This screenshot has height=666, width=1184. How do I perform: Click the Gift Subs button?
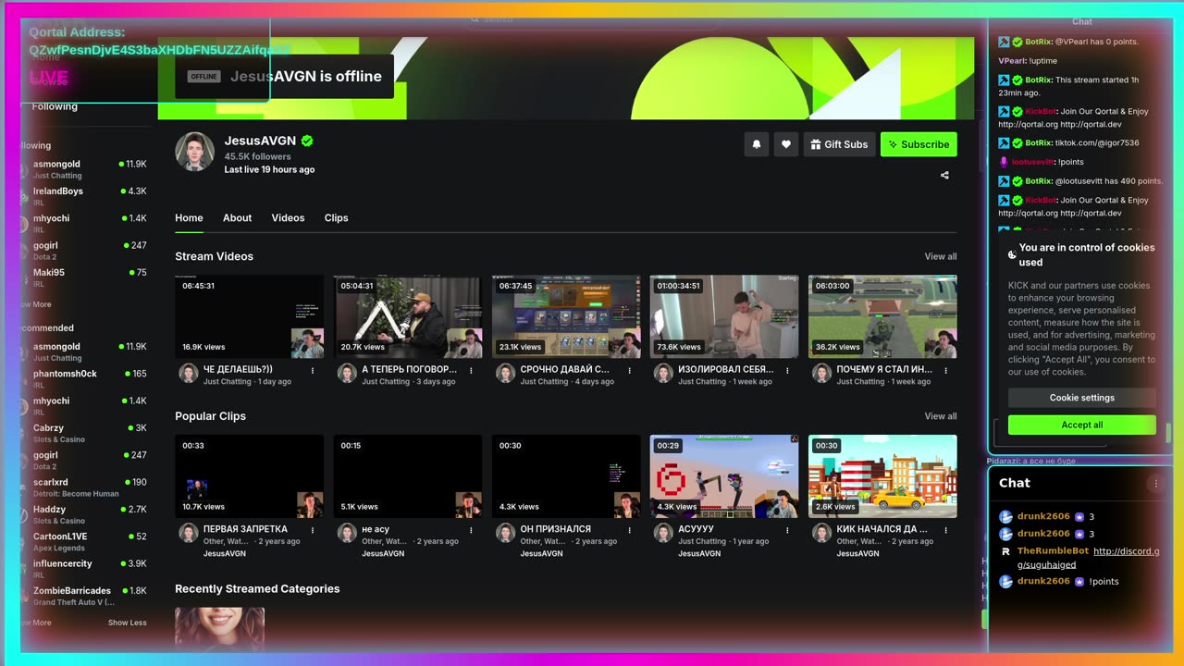click(x=839, y=144)
